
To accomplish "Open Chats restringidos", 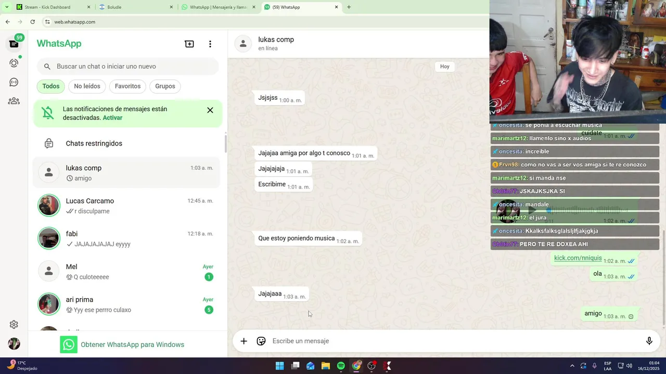I will pyautogui.click(x=127, y=143).
